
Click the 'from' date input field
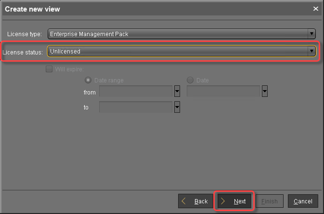[135, 92]
